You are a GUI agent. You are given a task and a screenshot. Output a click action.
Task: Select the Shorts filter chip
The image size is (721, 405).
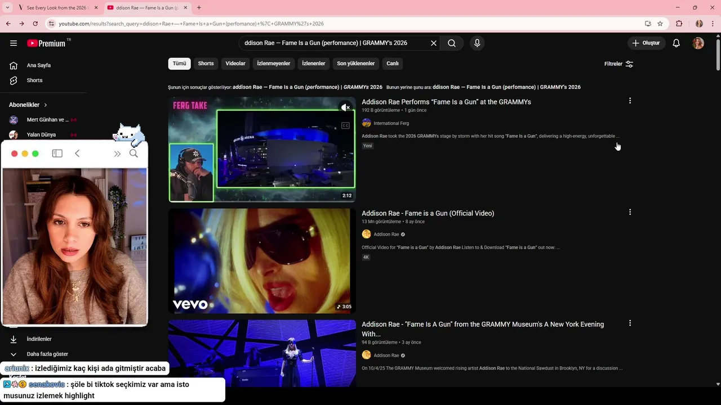click(x=206, y=64)
